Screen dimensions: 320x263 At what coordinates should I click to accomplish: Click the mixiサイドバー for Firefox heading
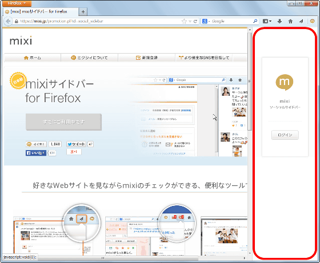pos(59,91)
